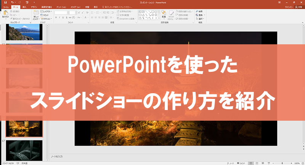Click the Character Spacing AV icon
Image resolution: width=305 pixels, height=165 pixels.
pos(74,18)
